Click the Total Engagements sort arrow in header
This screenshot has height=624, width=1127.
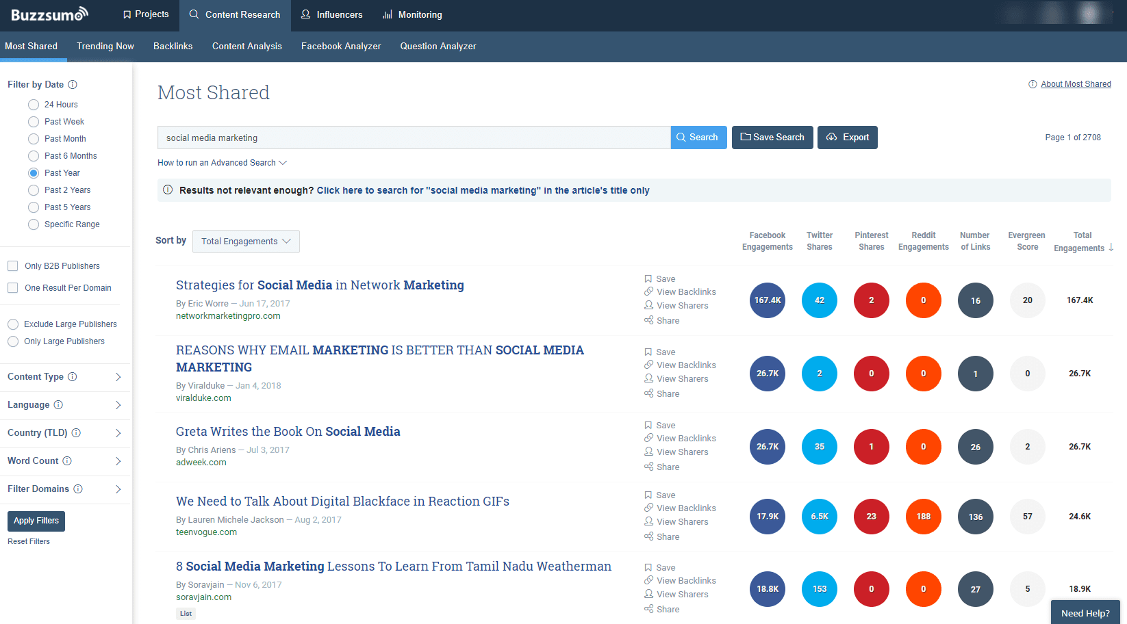(1111, 248)
